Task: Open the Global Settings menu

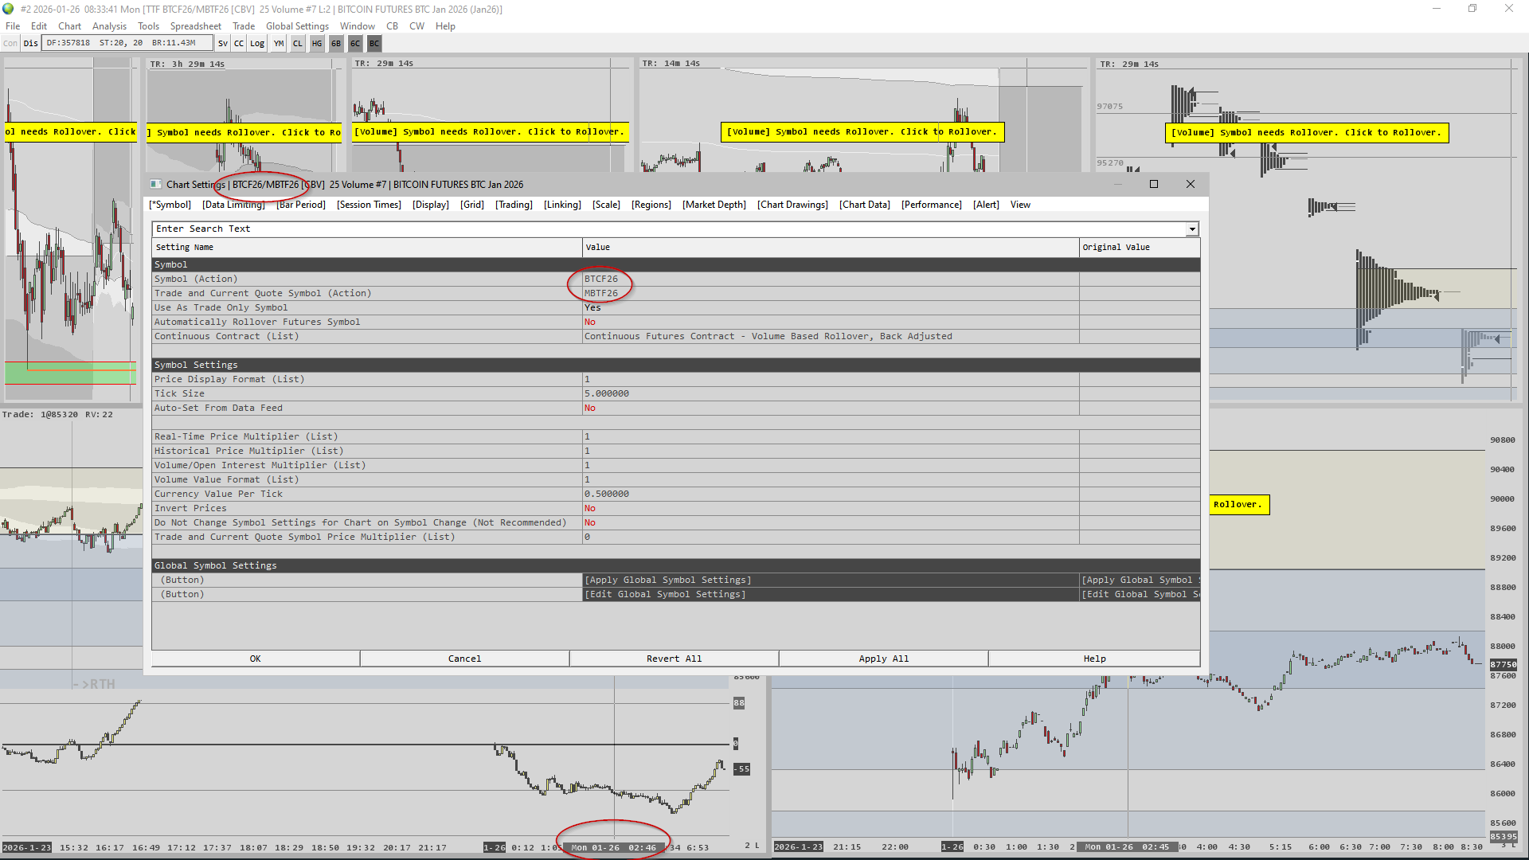Action: tap(297, 26)
